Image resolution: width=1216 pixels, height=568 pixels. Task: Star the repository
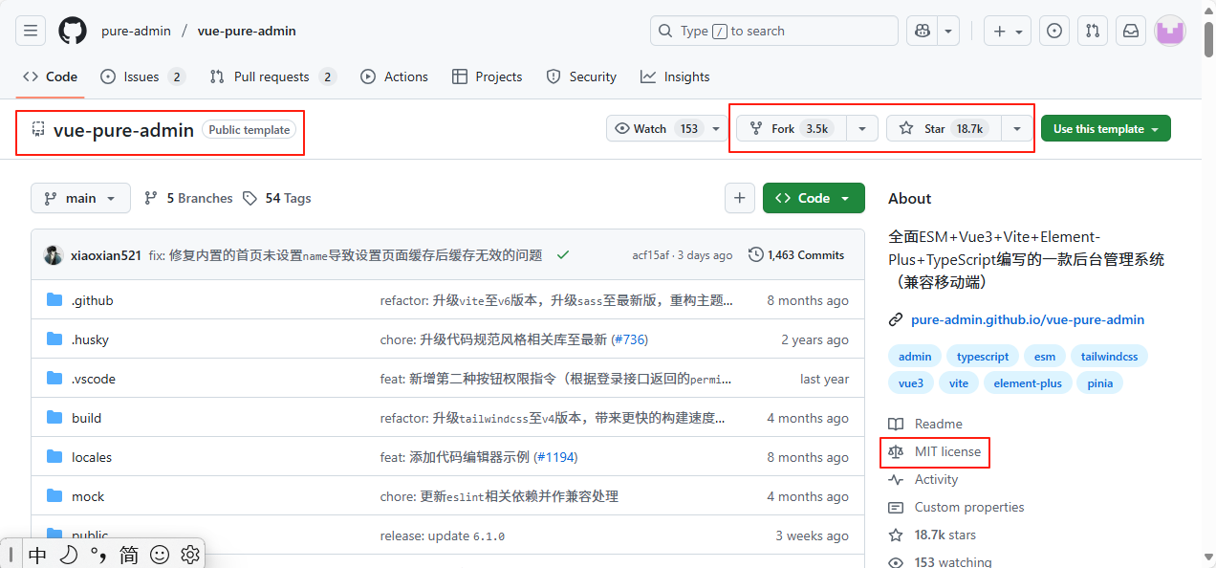(x=944, y=128)
